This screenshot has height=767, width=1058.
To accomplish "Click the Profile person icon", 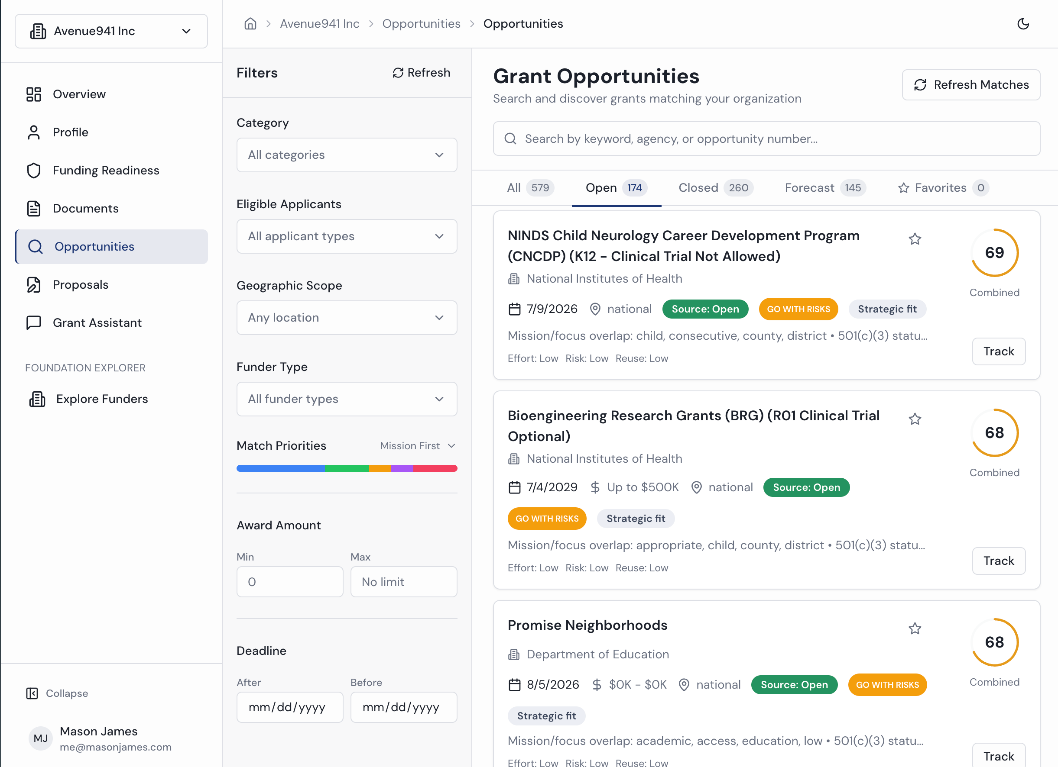I will click(34, 132).
